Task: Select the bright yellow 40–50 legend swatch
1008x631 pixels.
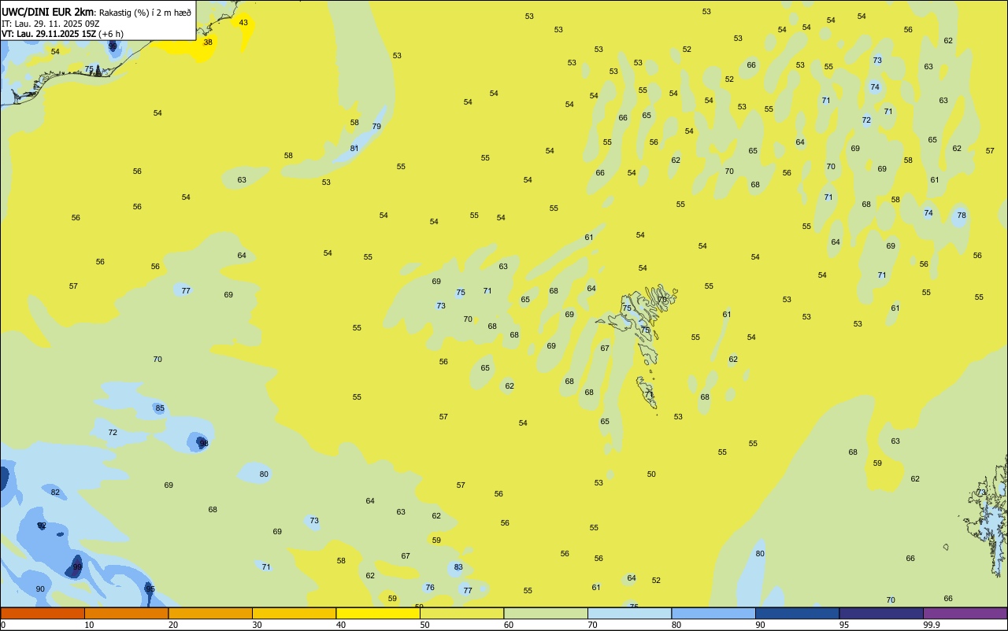Action: pos(378,613)
